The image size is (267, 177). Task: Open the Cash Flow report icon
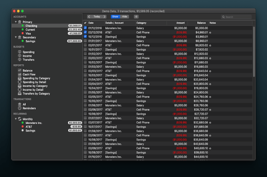click(x=20, y=74)
